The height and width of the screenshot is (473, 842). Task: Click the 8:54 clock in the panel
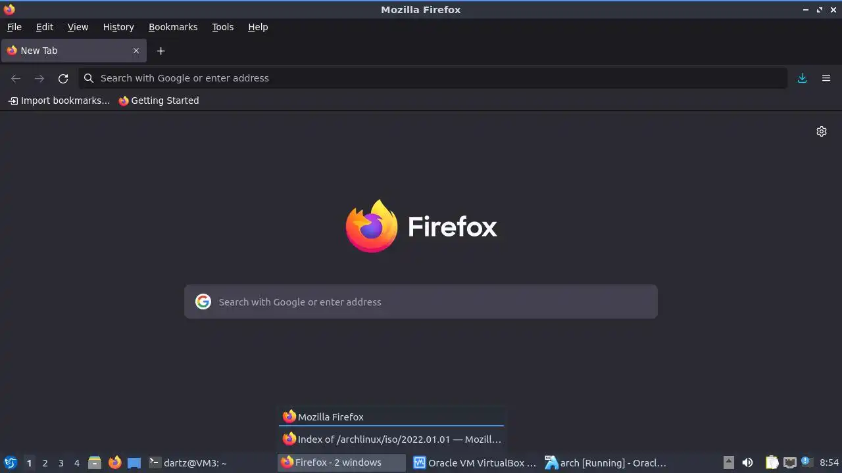coord(829,462)
